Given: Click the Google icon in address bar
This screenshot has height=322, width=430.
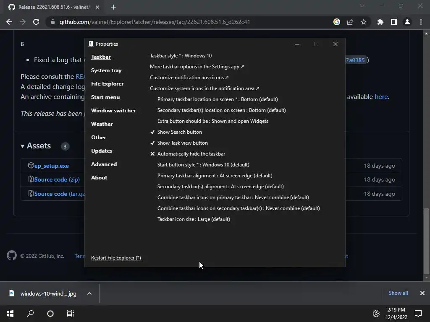Looking at the screenshot, I should 337,22.
